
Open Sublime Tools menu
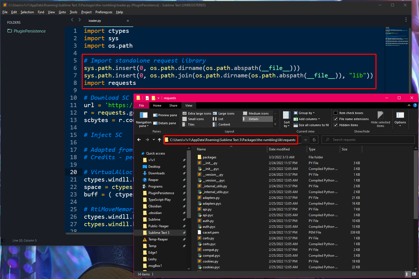pos(73,12)
